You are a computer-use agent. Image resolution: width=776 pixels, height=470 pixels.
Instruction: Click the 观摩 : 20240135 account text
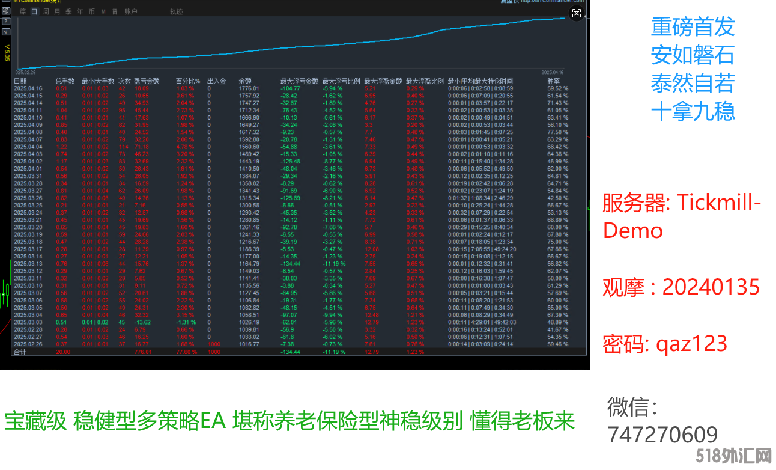pyautogui.click(x=681, y=287)
